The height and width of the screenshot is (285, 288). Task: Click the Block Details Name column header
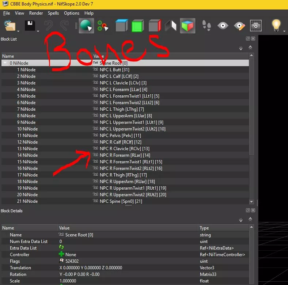pos(30,228)
